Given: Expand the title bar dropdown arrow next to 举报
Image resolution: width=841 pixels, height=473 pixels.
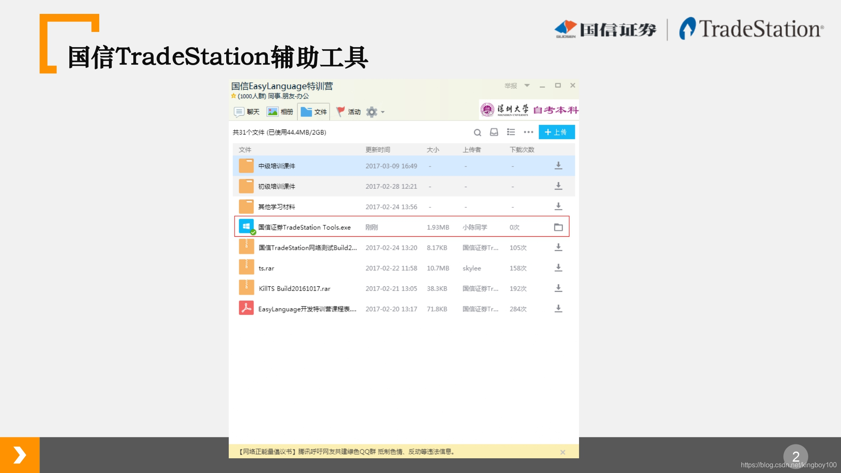Looking at the screenshot, I should 527,85.
